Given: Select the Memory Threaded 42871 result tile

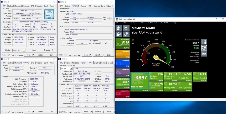Looking at the screenshot, I should click(x=200, y=77).
